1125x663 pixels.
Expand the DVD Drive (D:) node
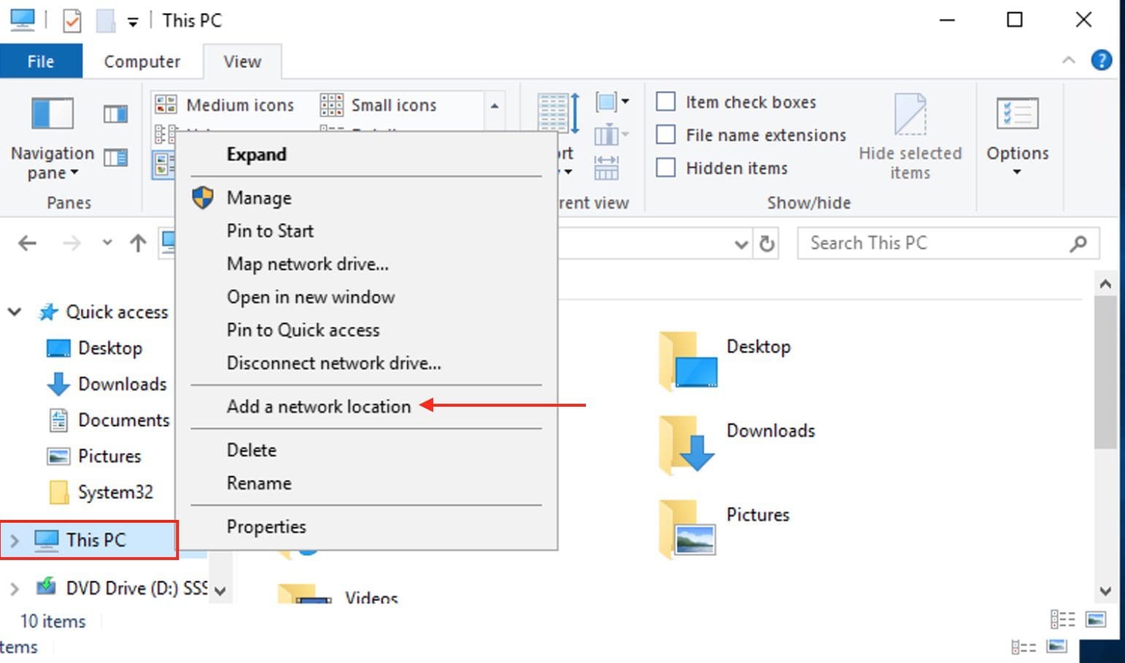15,588
